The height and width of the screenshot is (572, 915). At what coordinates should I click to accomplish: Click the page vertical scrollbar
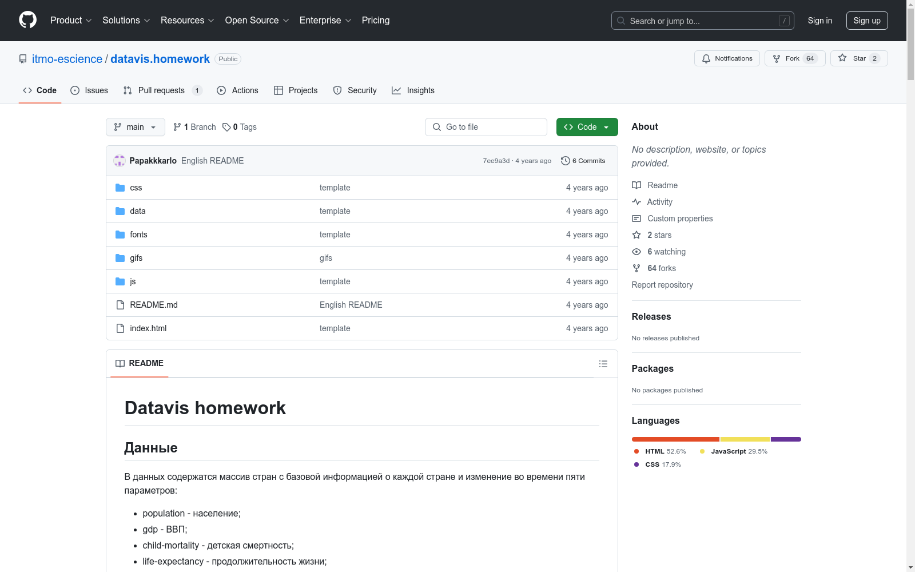pyautogui.click(x=910, y=286)
